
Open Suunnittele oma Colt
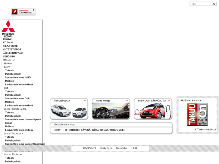tap(17, 98)
